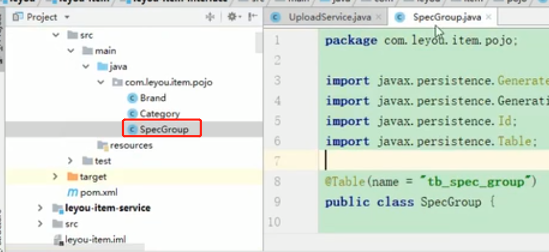Viewport: 549px width, 252px height.
Task: Expand the test folder
Action: coord(70,161)
